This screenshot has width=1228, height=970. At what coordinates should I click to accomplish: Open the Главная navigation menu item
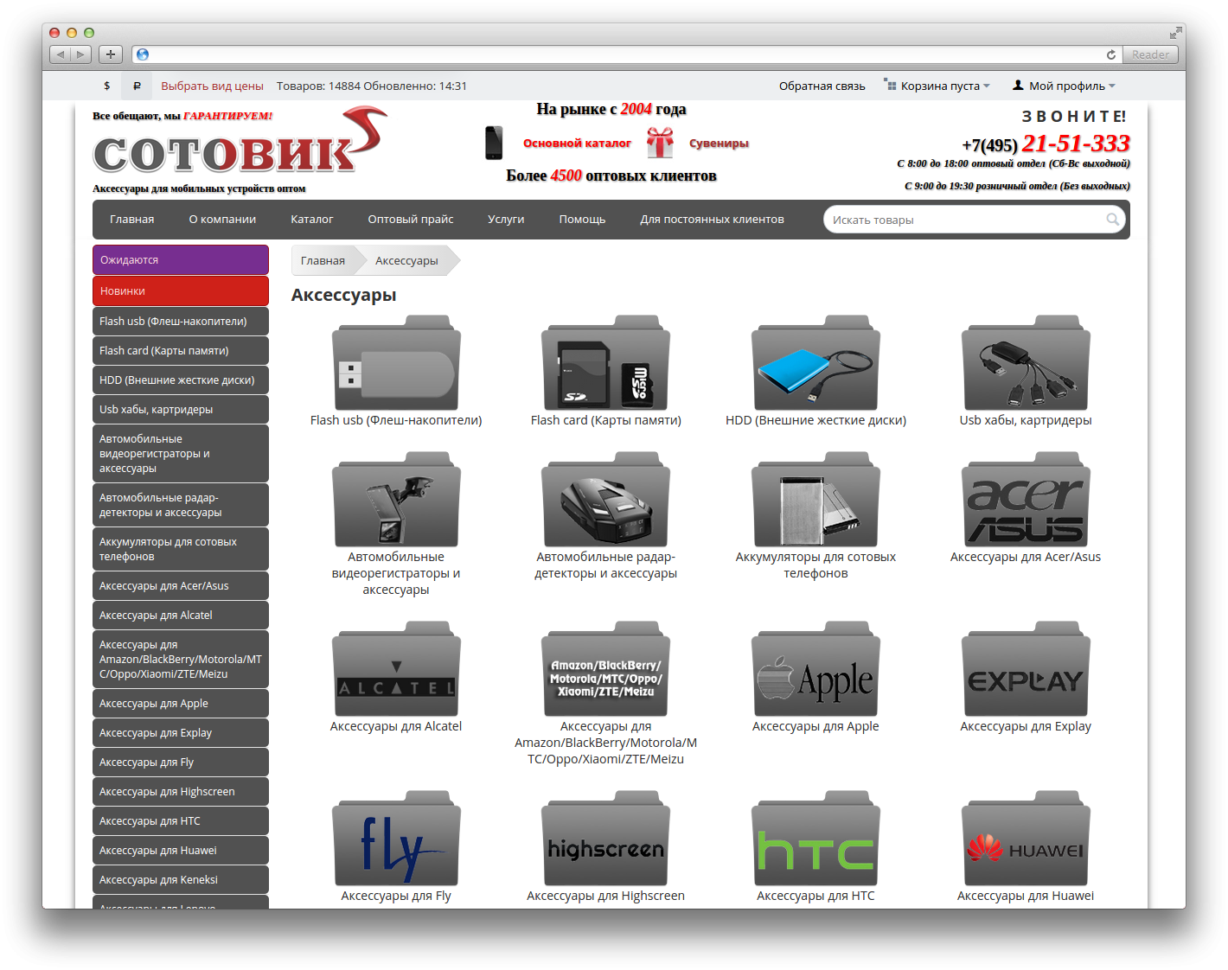click(132, 220)
